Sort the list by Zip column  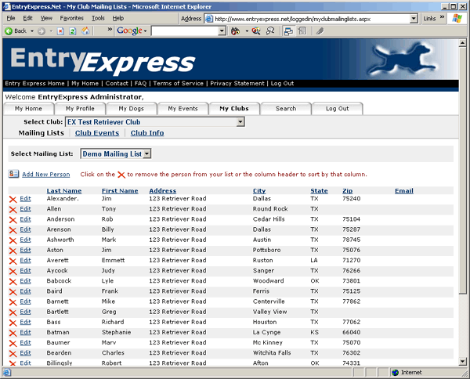(347, 190)
